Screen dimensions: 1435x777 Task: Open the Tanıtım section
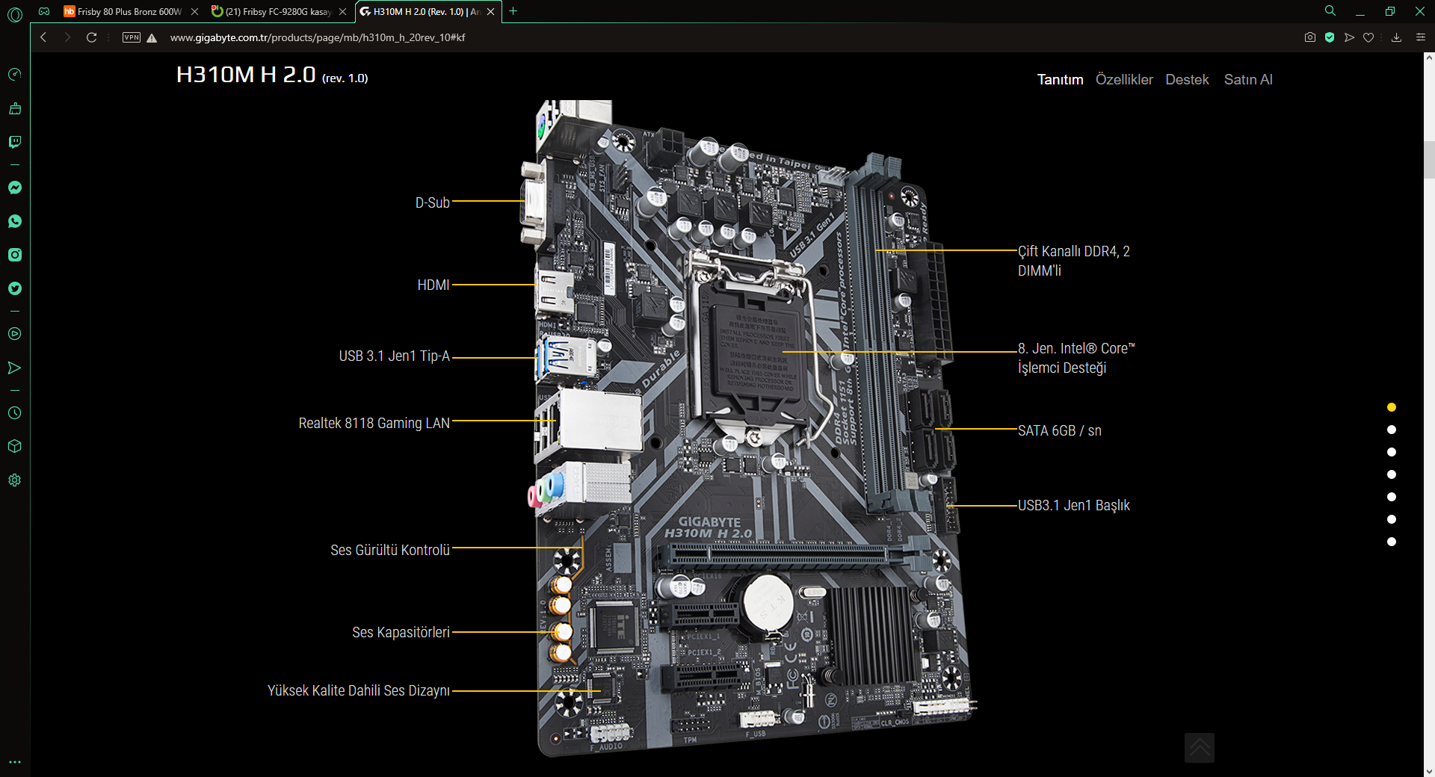[1060, 80]
